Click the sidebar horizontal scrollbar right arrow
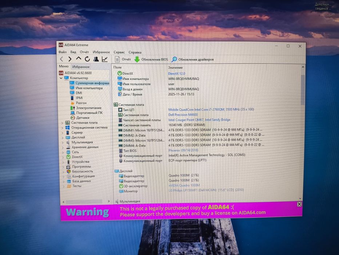The width and height of the screenshot is (339, 255). [x=109, y=201]
